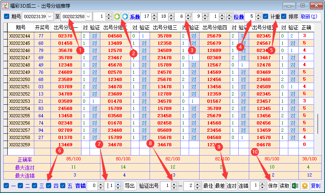
Task: Click the green down arrow icon
Action: (117, 17)
